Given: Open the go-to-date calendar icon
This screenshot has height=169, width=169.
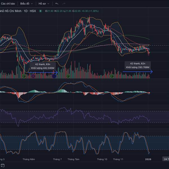Looking at the screenshot, I should pyautogui.click(x=3, y=165).
